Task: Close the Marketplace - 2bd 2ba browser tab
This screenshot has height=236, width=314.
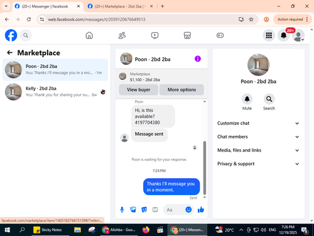Action: point(151,6)
